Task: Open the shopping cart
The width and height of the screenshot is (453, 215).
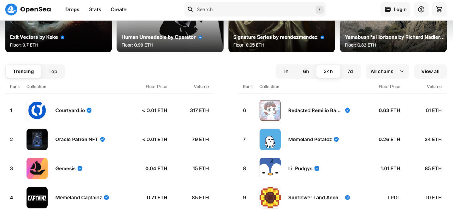Action: click(439, 9)
